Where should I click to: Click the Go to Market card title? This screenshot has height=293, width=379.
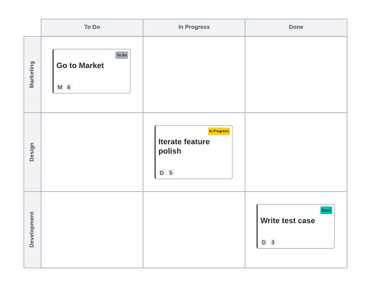[x=80, y=66]
